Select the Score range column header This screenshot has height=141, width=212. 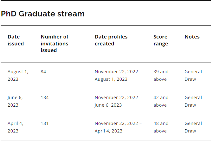coord(161,40)
